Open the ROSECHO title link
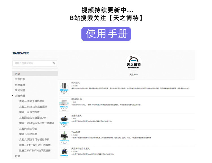Image resolution: width=212 pixels, height=163 pixels. pos(77,99)
